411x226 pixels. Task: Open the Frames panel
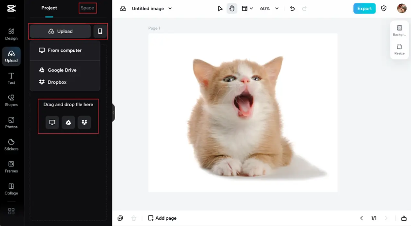11,167
